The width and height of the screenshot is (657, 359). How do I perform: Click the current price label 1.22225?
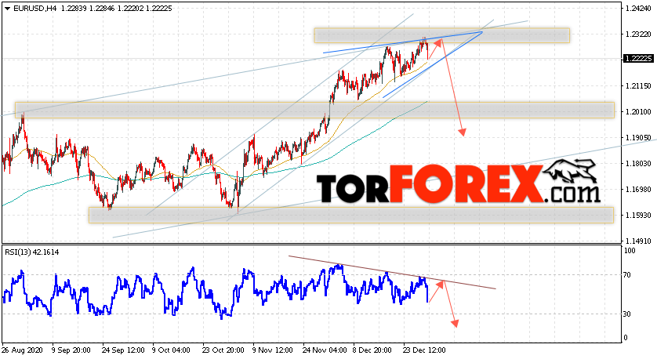pos(638,58)
